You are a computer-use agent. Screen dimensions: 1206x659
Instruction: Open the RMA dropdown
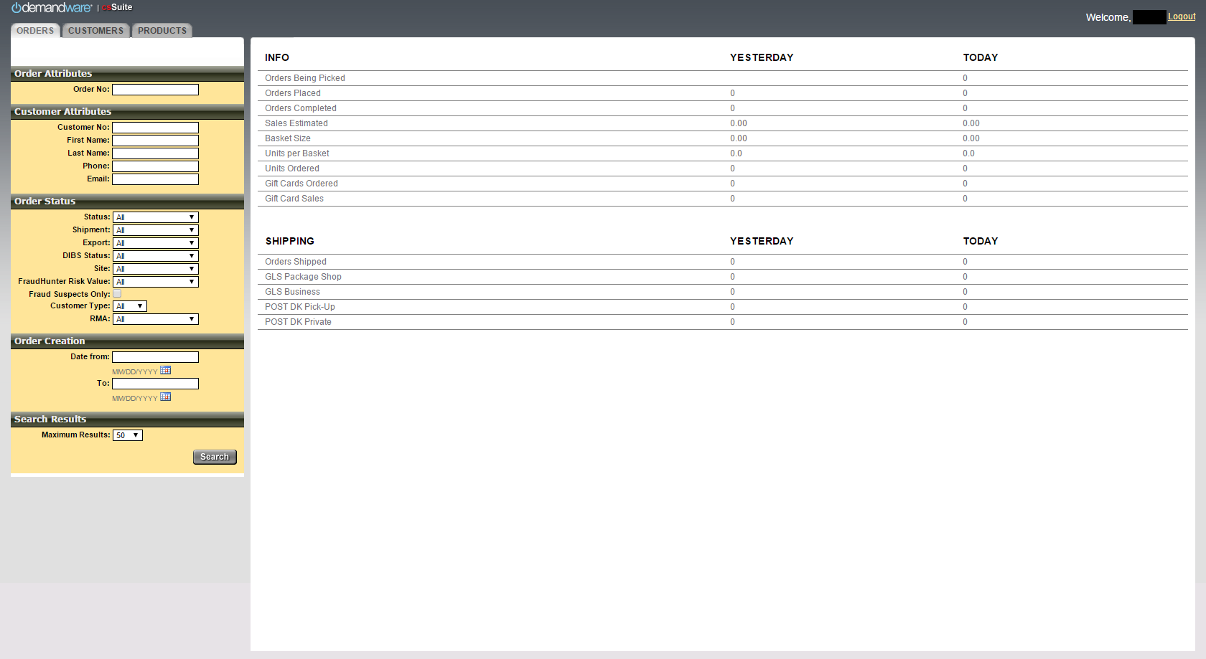click(x=155, y=318)
